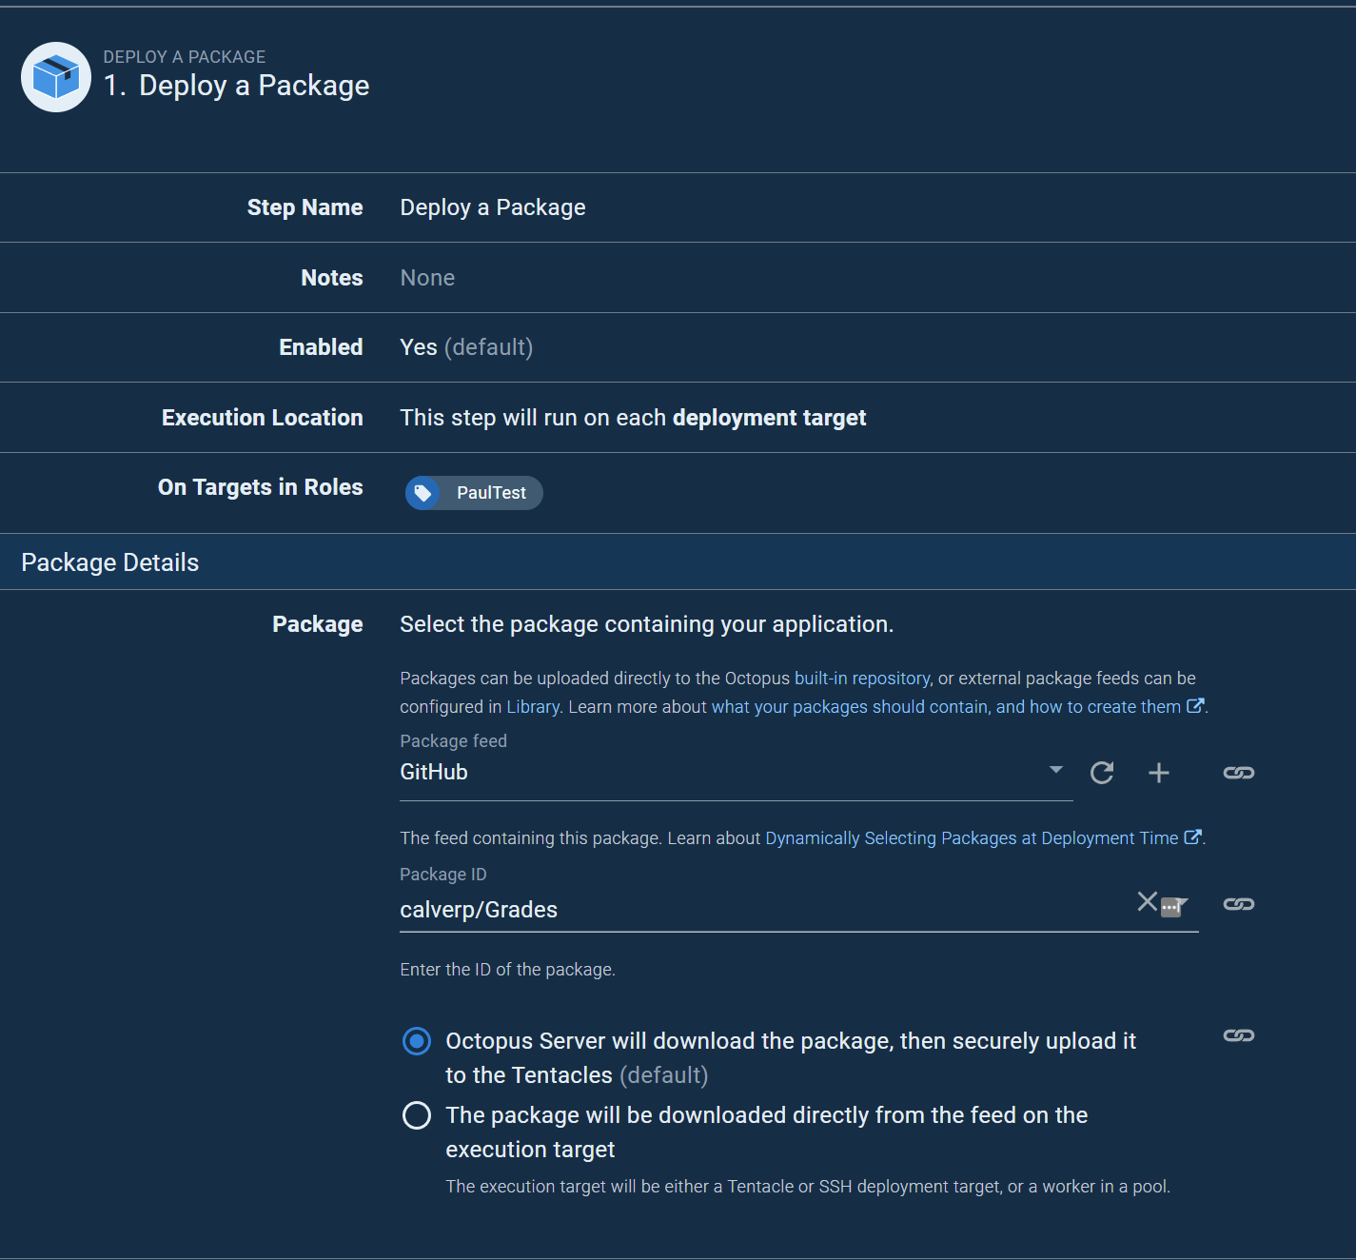The width and height of the screenshot is (1356, 1260).
Task: Click the Package Details section header
Action: [109, 561]
